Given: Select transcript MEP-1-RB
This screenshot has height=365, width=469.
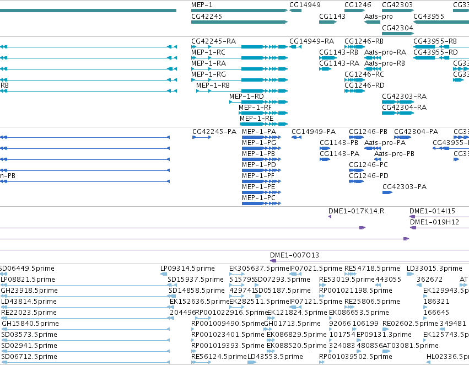Looking at the screenshot, I should [242, 91].
